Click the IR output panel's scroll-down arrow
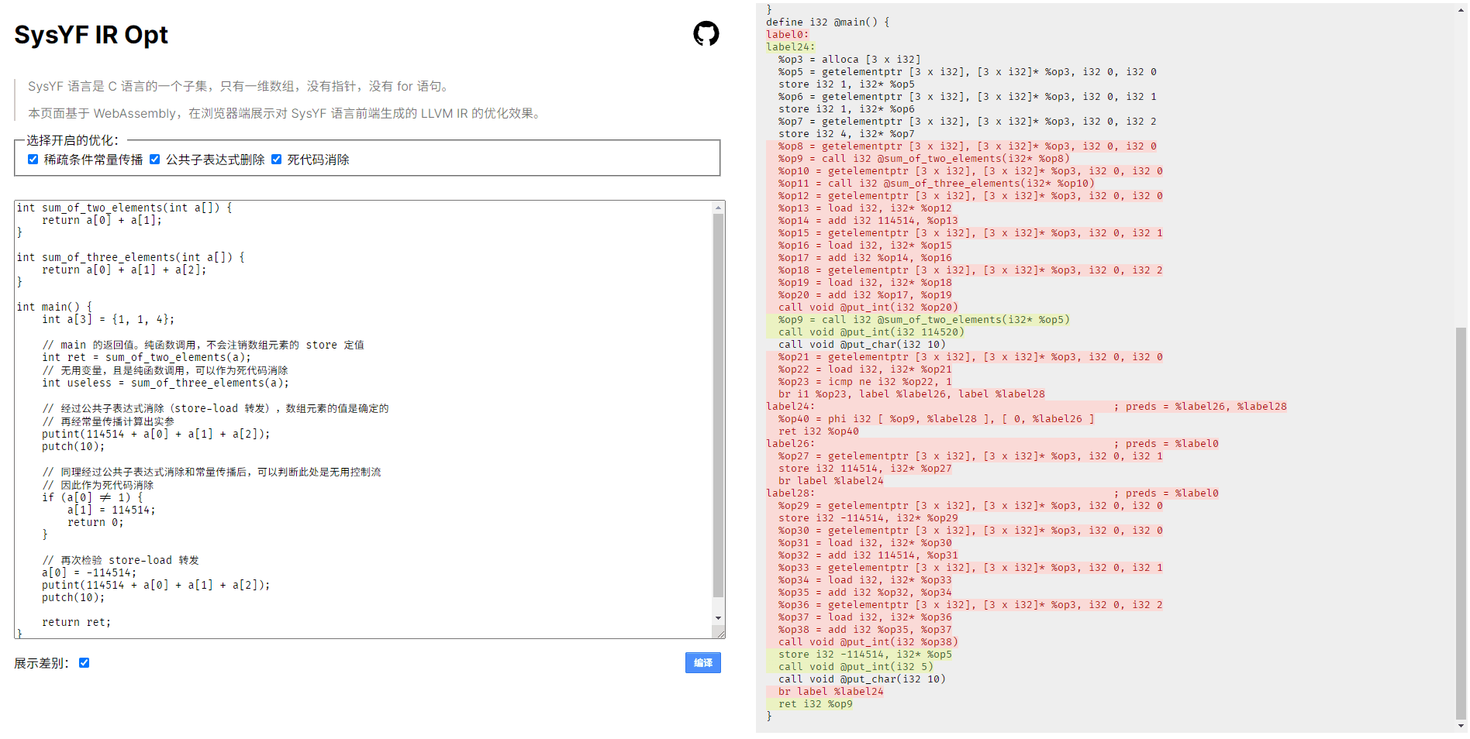Image resolution: width=1470 pixels, height=739 pixels. tap(1461, 726)
